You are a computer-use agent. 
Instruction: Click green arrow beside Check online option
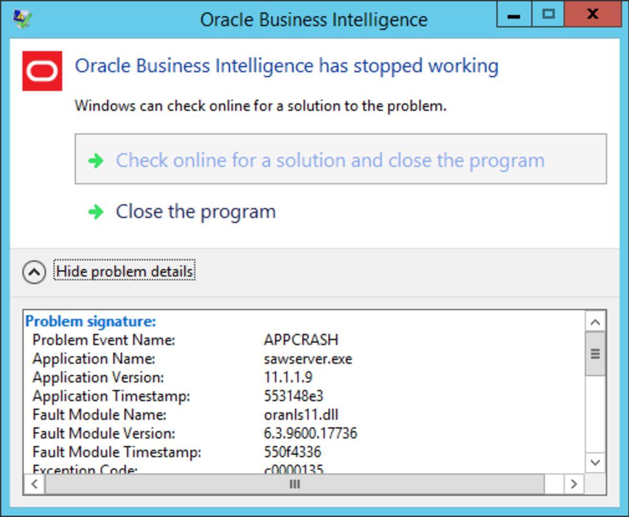96,161
